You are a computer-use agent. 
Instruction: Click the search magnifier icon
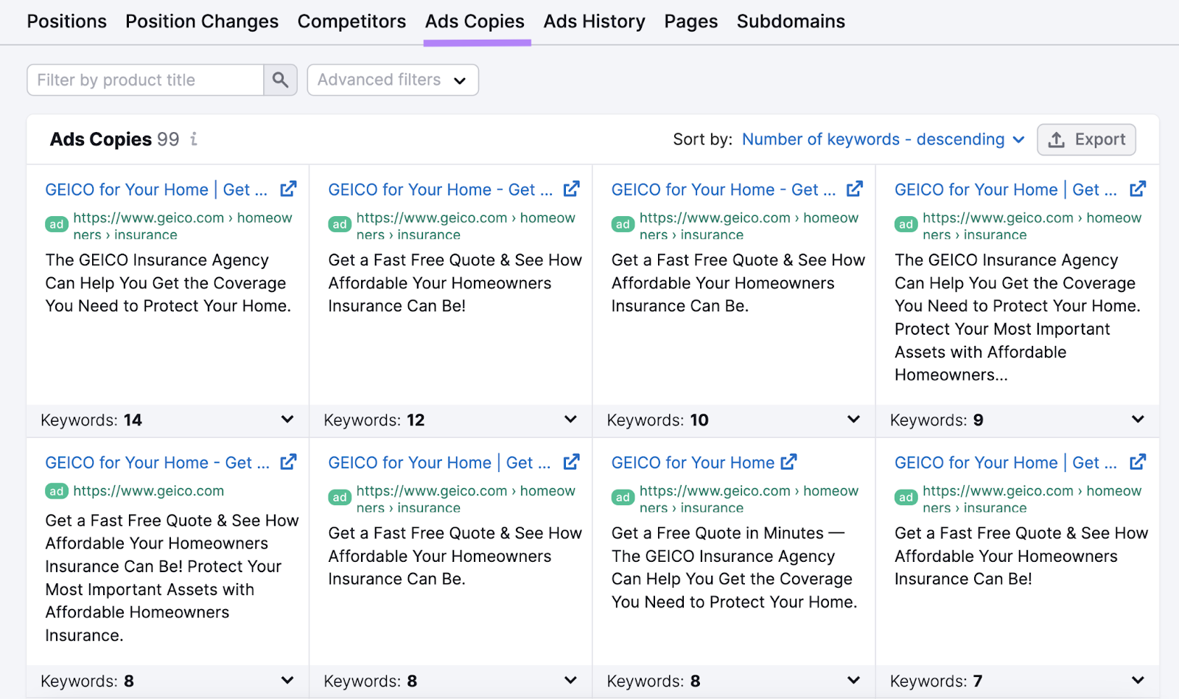click(x=280, y=80)
